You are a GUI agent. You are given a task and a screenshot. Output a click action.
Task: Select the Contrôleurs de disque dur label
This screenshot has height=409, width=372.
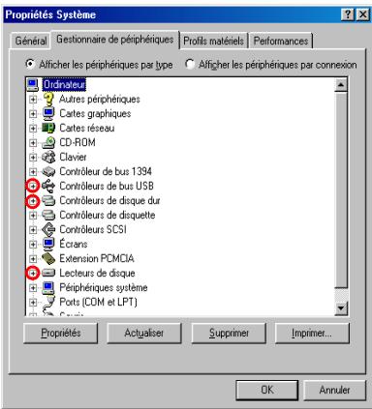109,200
